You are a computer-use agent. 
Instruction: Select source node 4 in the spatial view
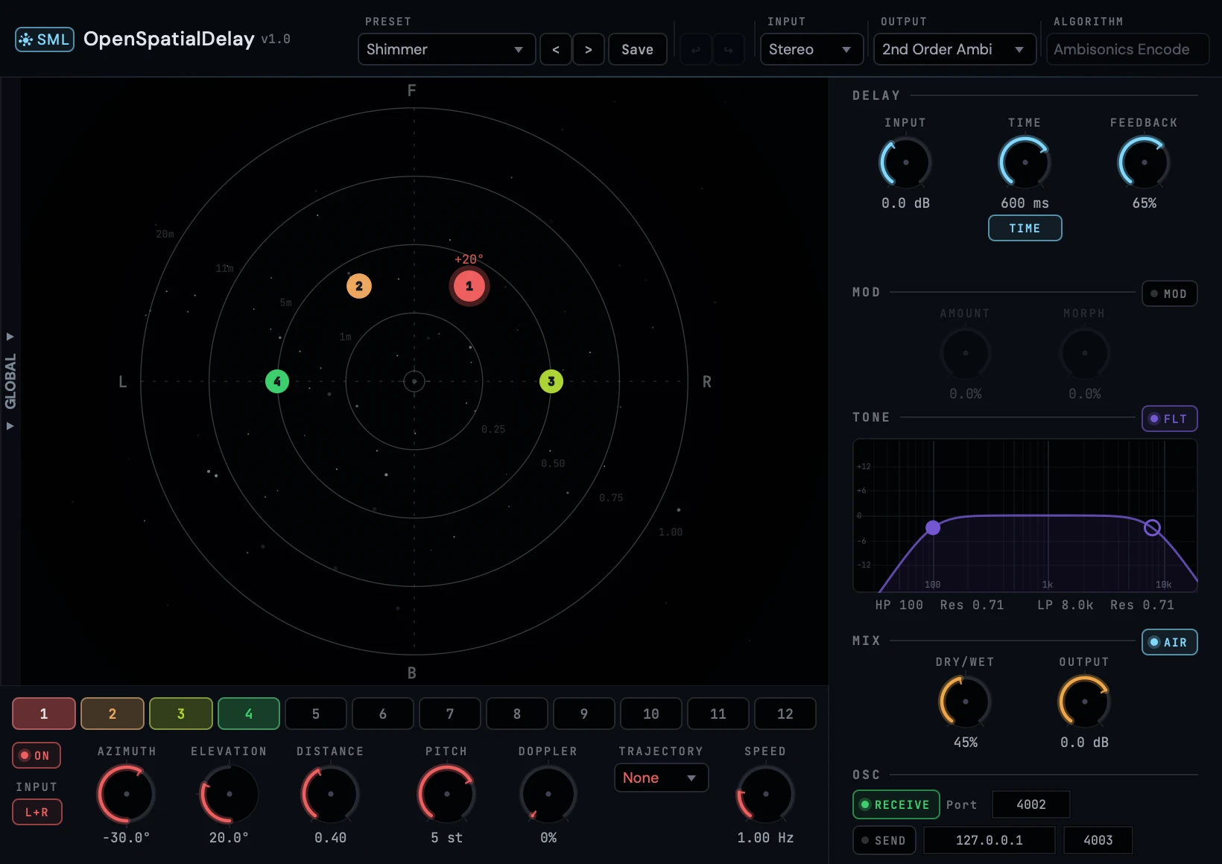[x=277, y=381]
